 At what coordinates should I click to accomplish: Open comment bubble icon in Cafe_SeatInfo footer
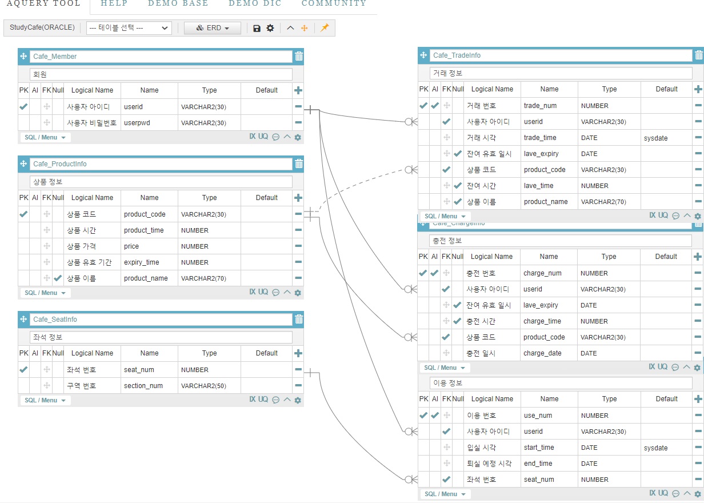tap(275, 400)
